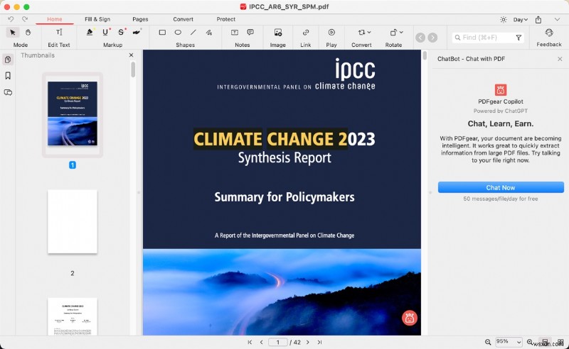Click the document vertical scrollbar

(x=425, y=56)
